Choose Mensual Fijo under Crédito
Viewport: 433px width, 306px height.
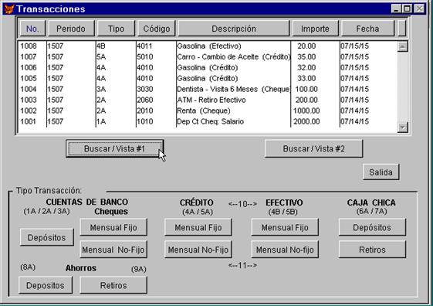[198, 227]
